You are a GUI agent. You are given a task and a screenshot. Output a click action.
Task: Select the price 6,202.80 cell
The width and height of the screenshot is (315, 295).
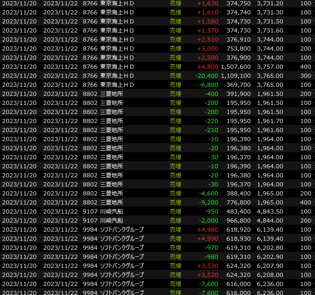tap(270, 248)
